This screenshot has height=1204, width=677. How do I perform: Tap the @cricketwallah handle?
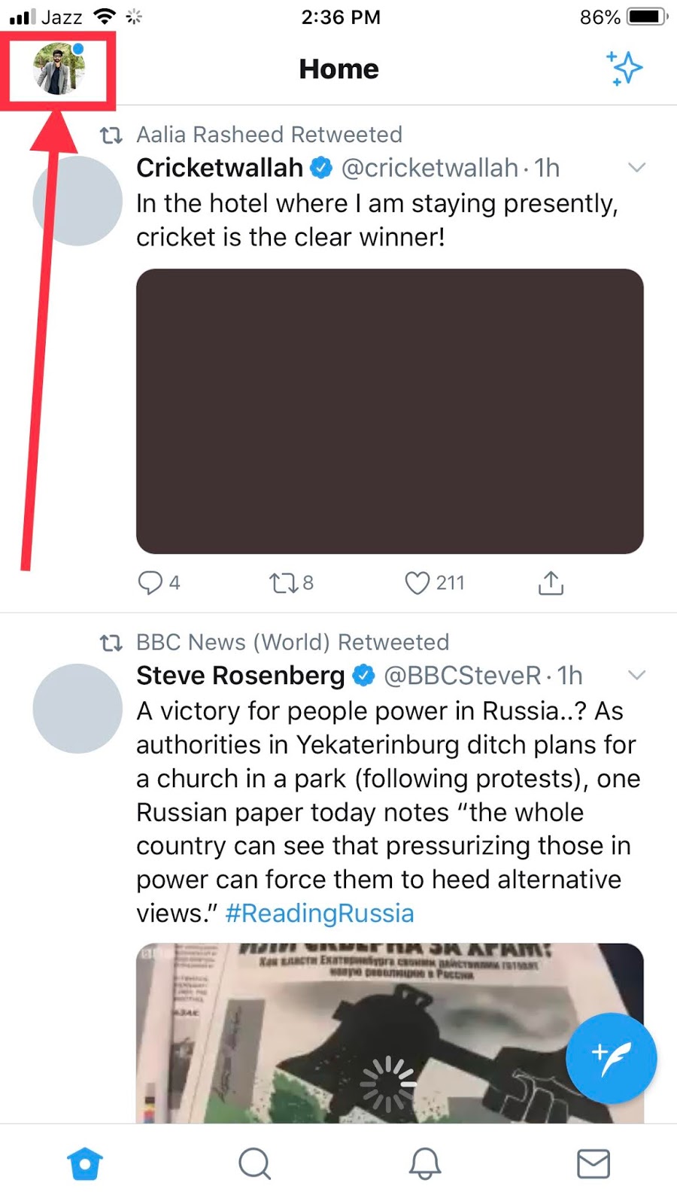click(430, 168)
